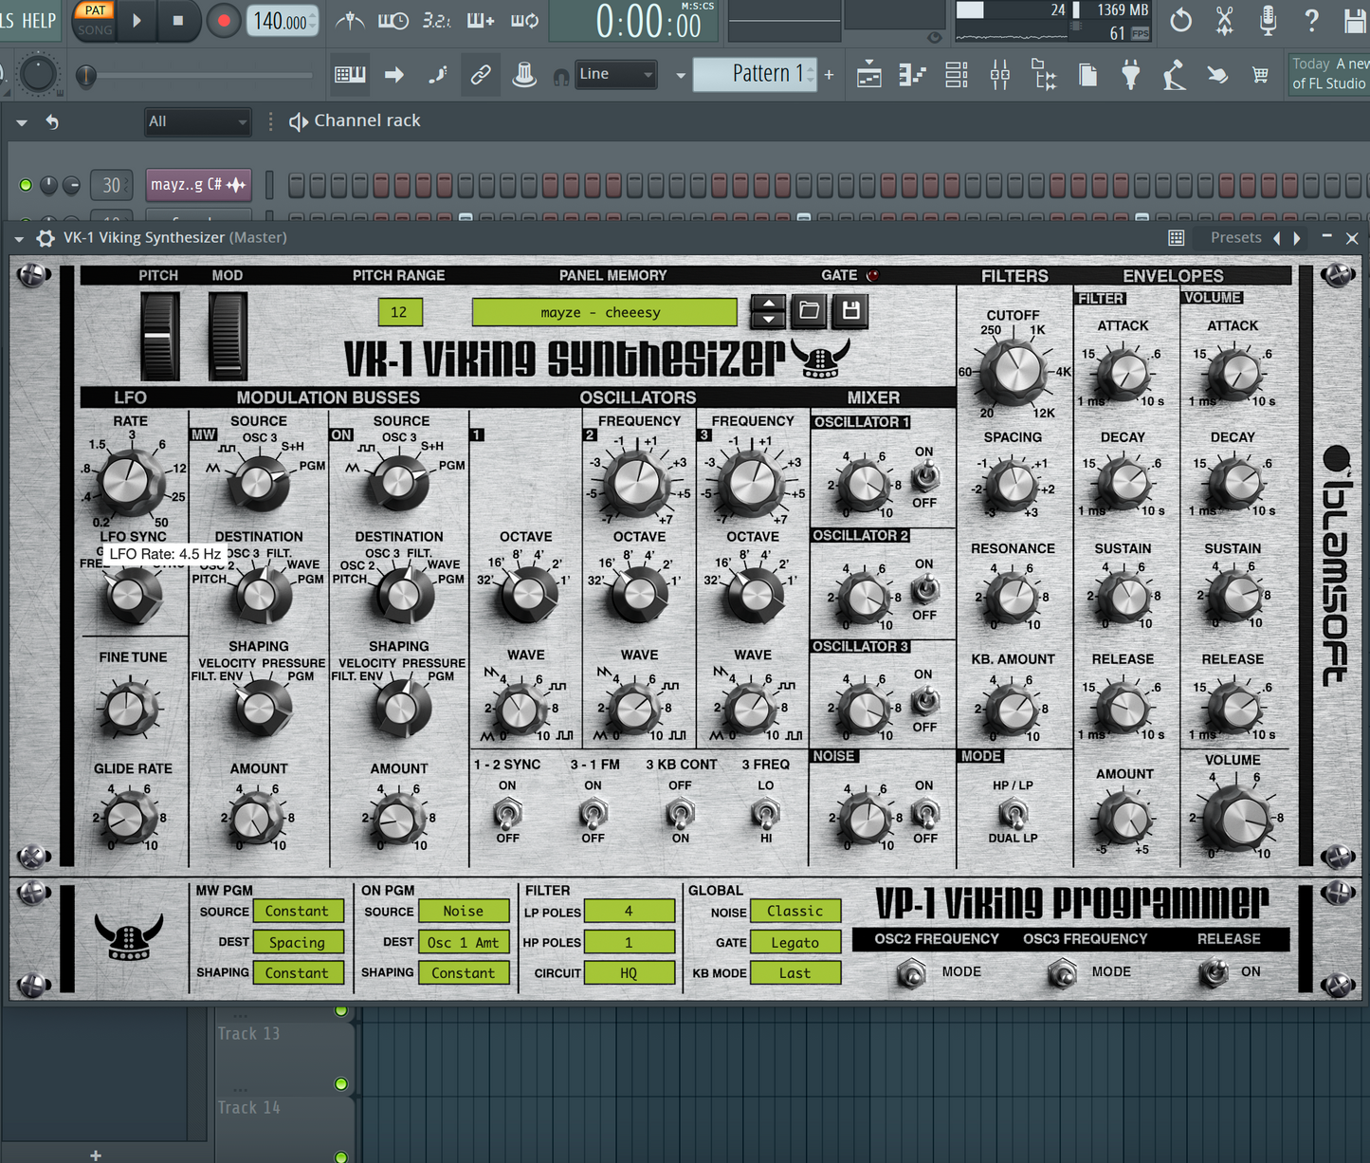1370x1163 pixels.
Task: Open the MW PGM Source Constant selector
Action: click(298, 911)
